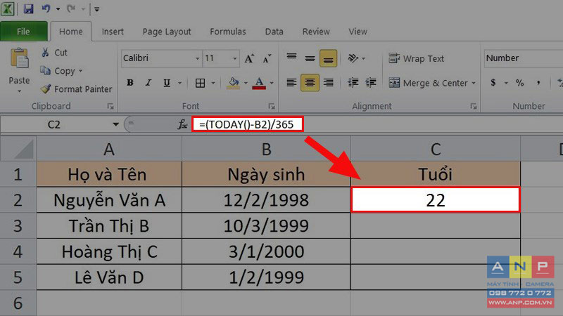Switch to the View tab

[358, 32]
